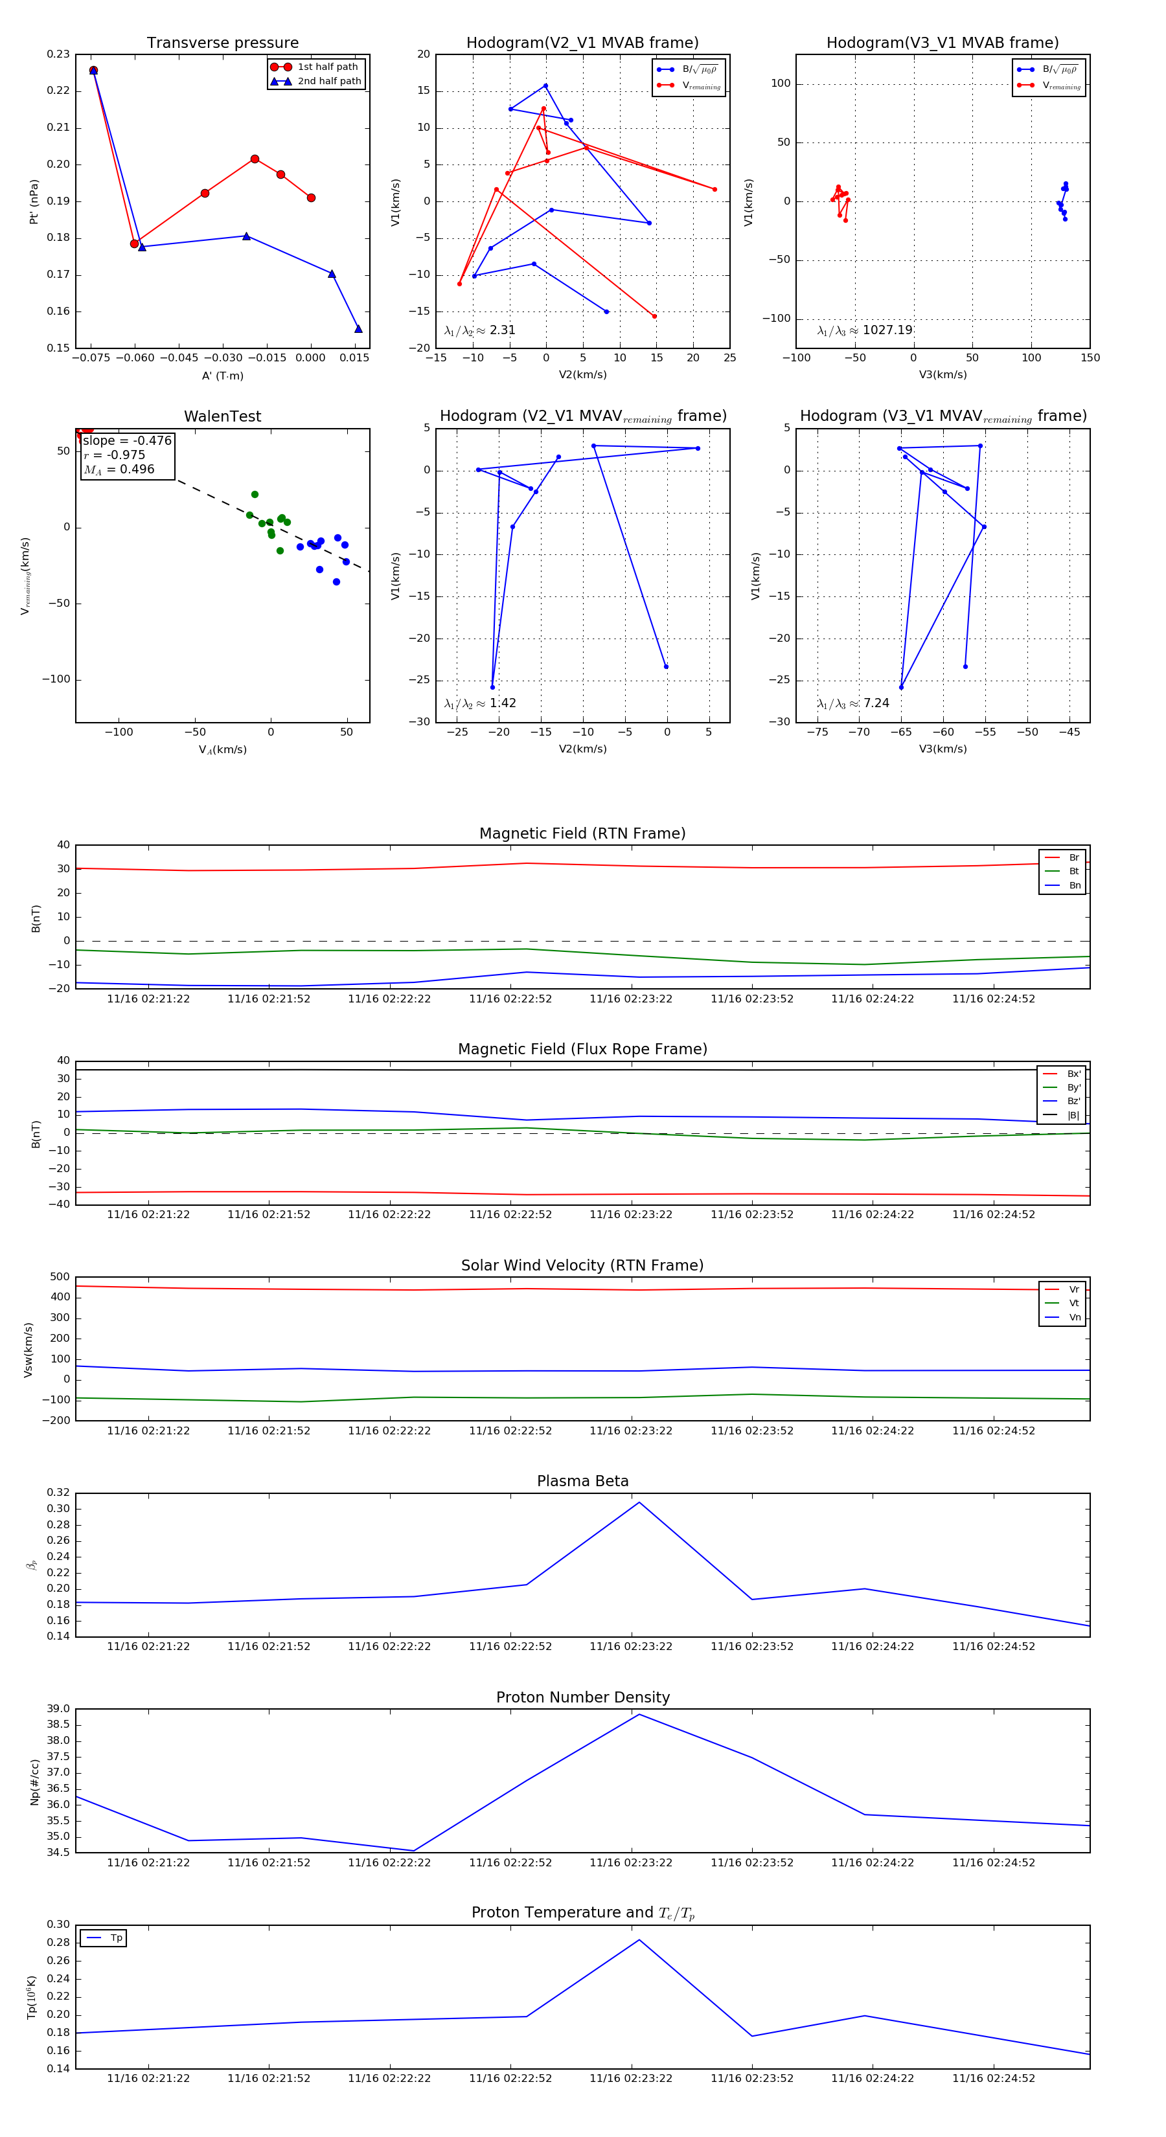
Task: Click 'Hodogram(V3_V1 MVAB frame)' title
Action: coord(943,42)
